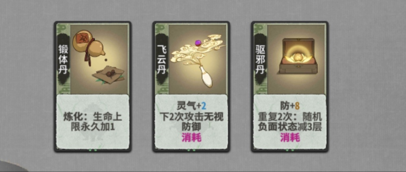Click the pink 消耗 tag on 飞云丹

point(191,137)
